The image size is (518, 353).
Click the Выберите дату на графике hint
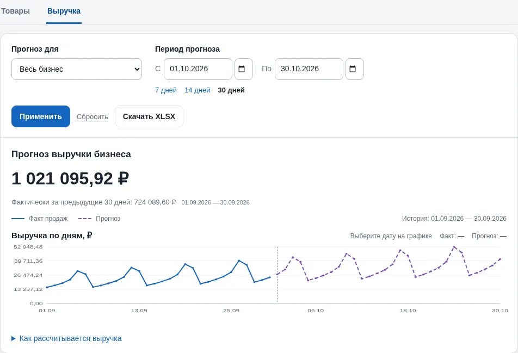pyautogui.click(x=391, y=236)
